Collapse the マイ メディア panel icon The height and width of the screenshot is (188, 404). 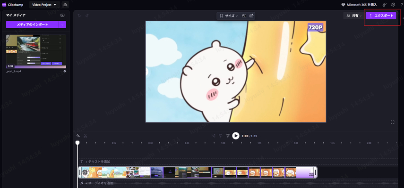tap(62, 15)
